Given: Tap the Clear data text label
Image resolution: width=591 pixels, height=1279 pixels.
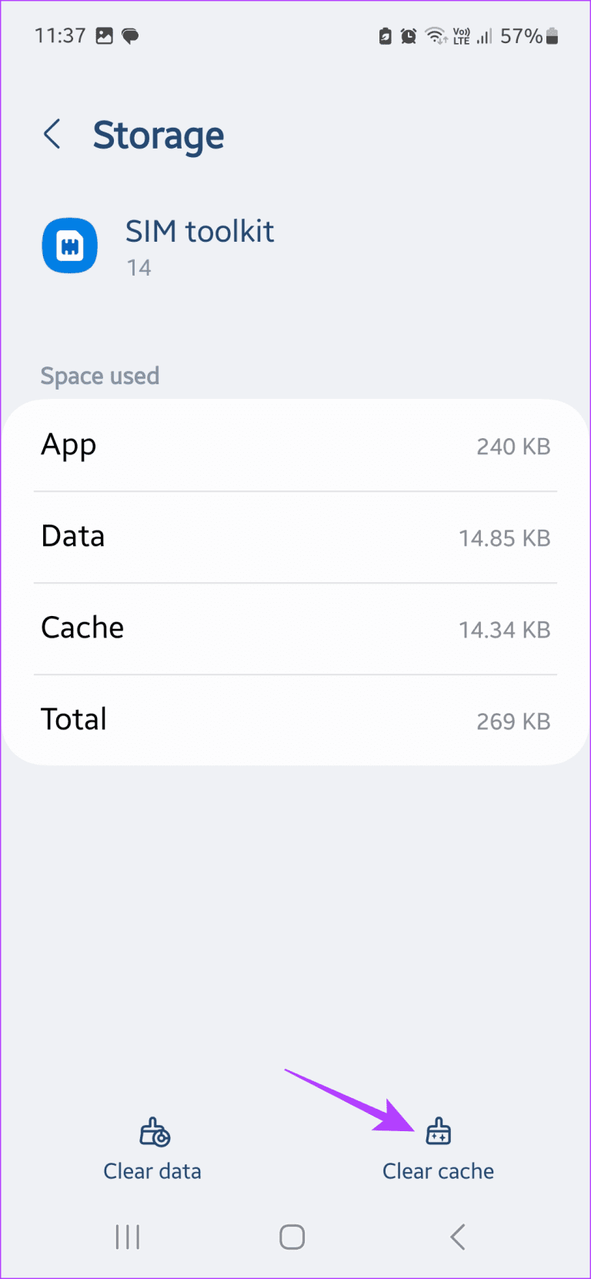Looking at the screenshot, I should [152, 1171].
